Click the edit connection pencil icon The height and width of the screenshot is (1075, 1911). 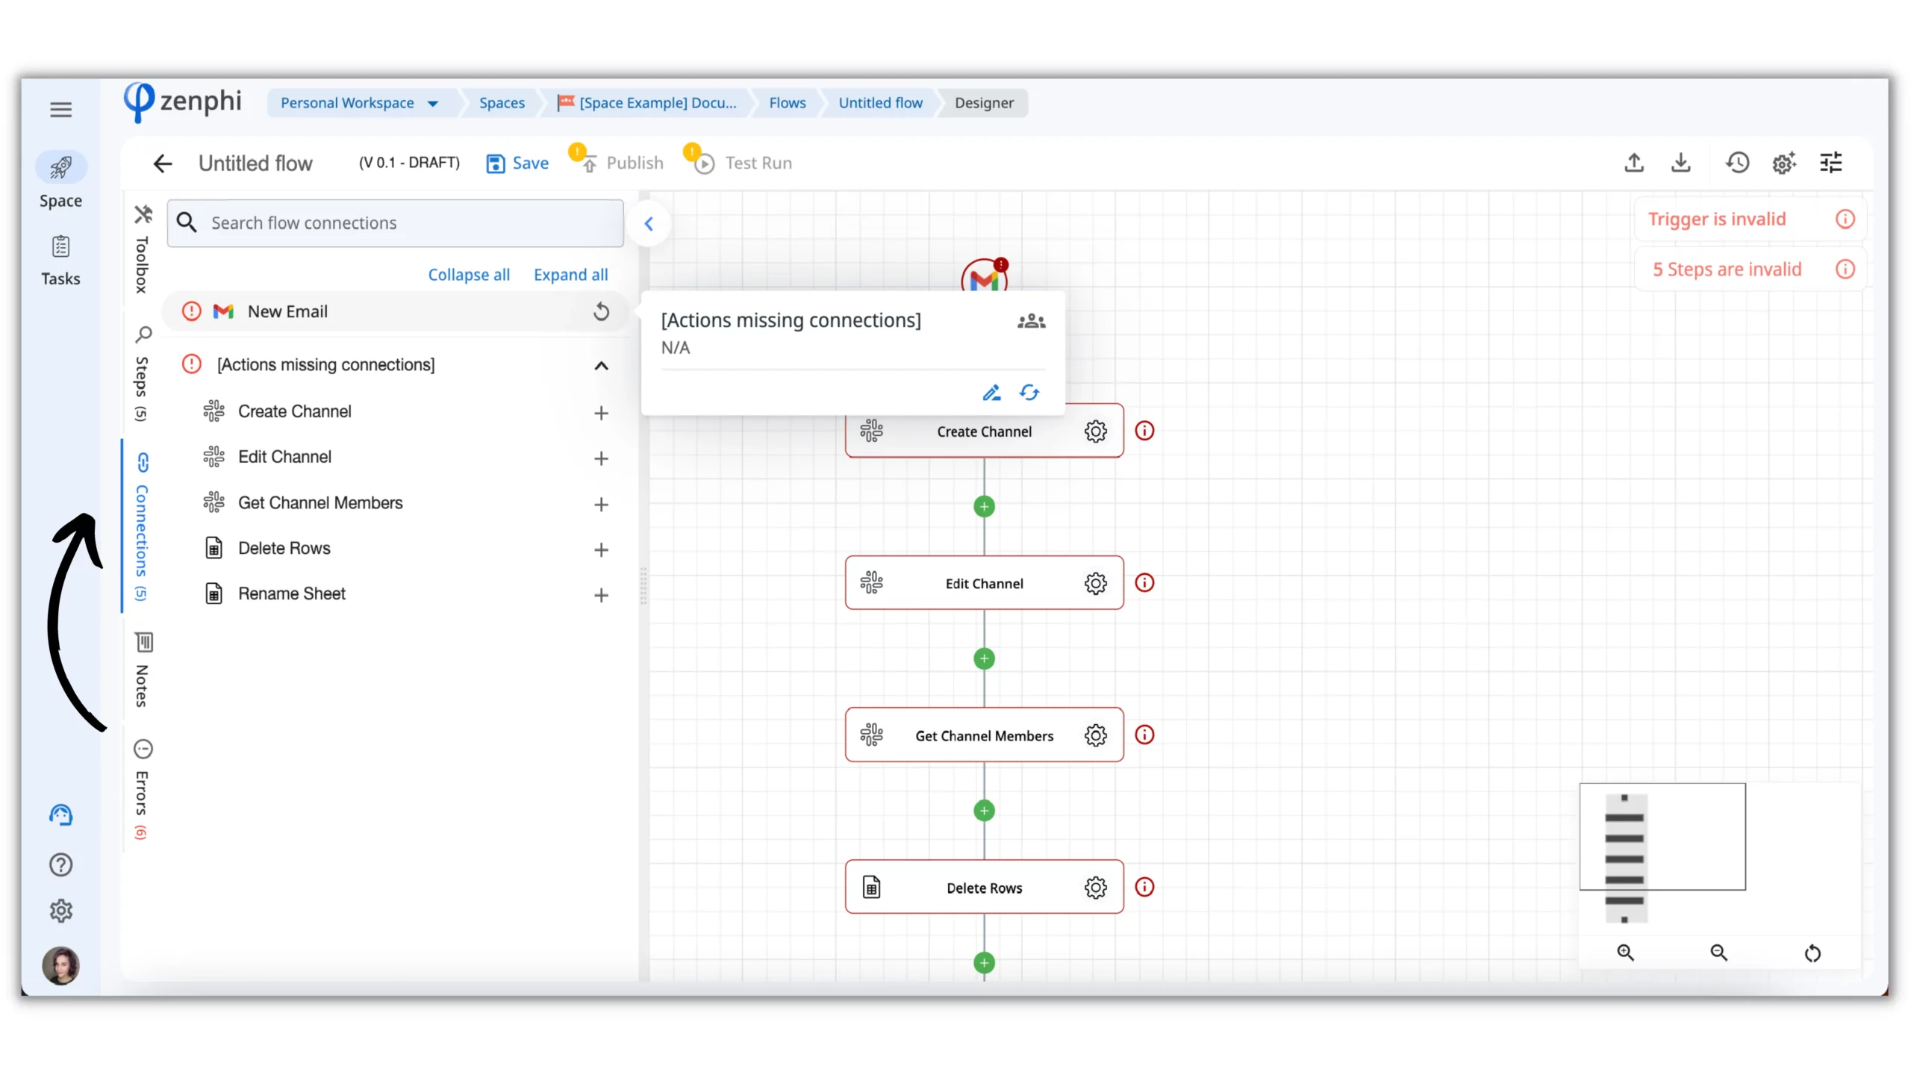click(991, 393)
